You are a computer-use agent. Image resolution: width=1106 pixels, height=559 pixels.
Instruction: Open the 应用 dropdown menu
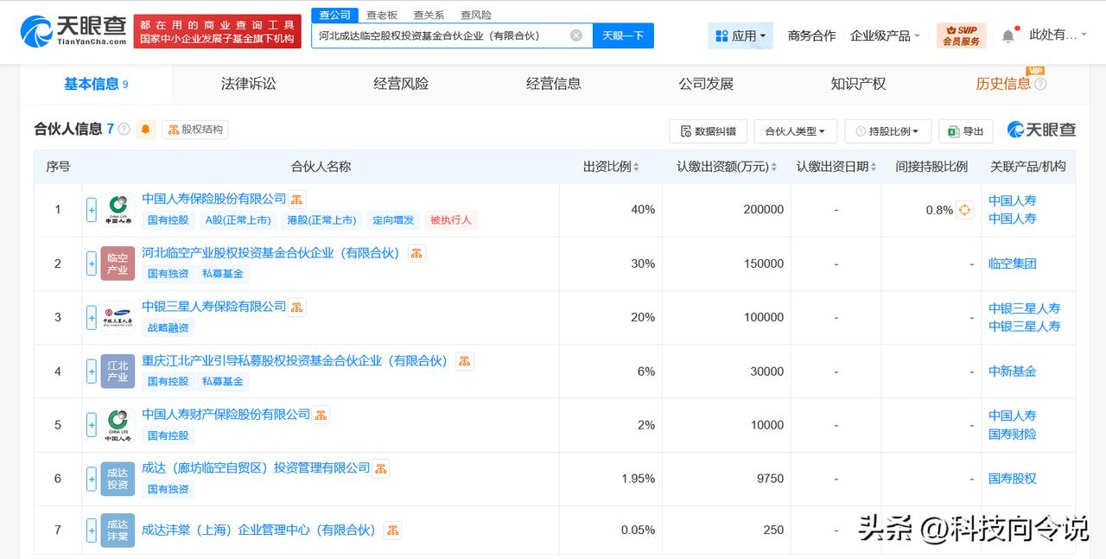point(741,35)
